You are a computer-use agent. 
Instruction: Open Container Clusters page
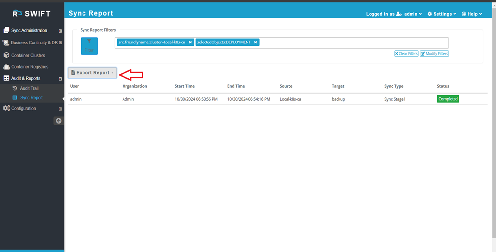click(x=28, y=55)
